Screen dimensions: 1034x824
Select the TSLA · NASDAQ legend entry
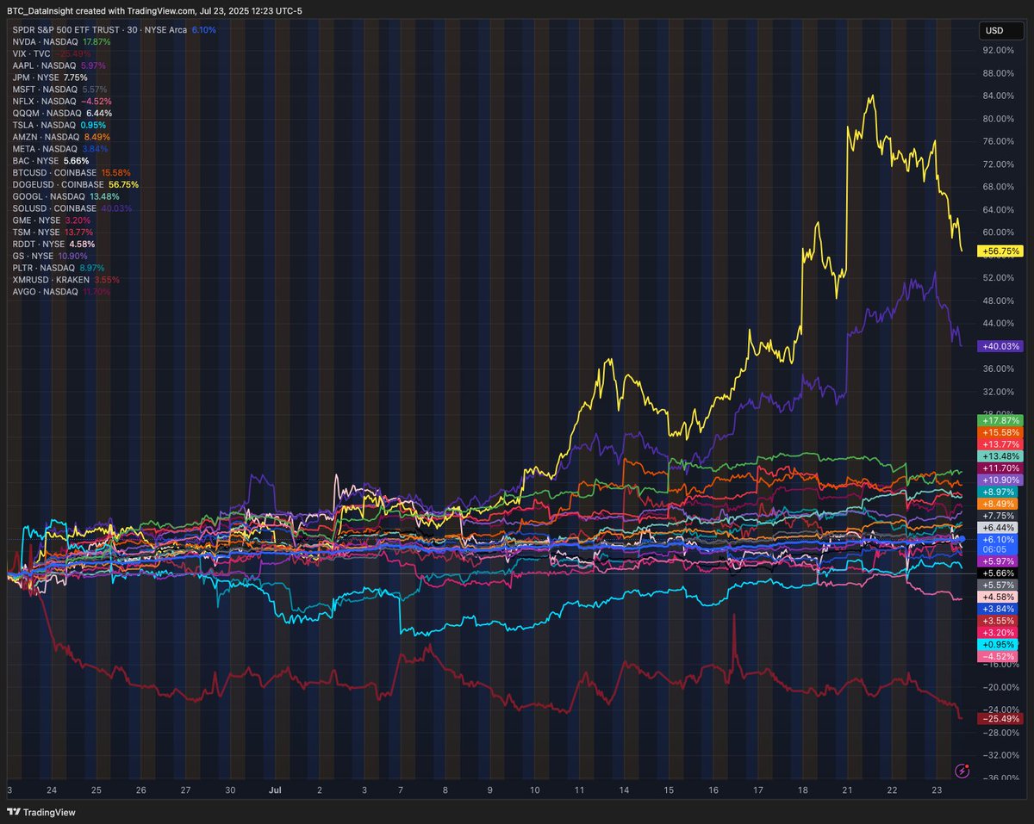58,125
